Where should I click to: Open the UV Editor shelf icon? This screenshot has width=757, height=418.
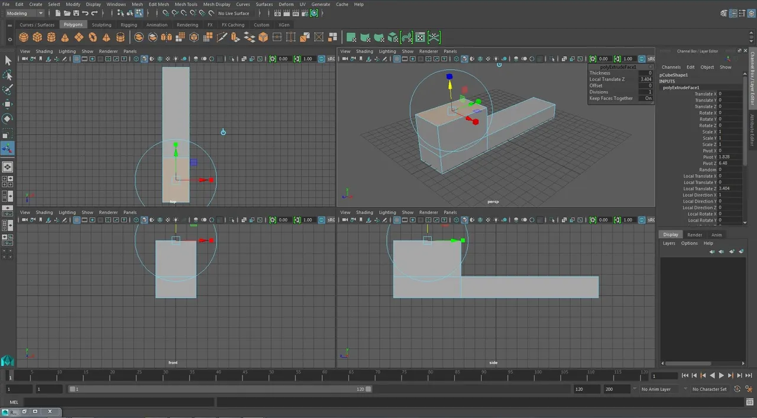420,37
